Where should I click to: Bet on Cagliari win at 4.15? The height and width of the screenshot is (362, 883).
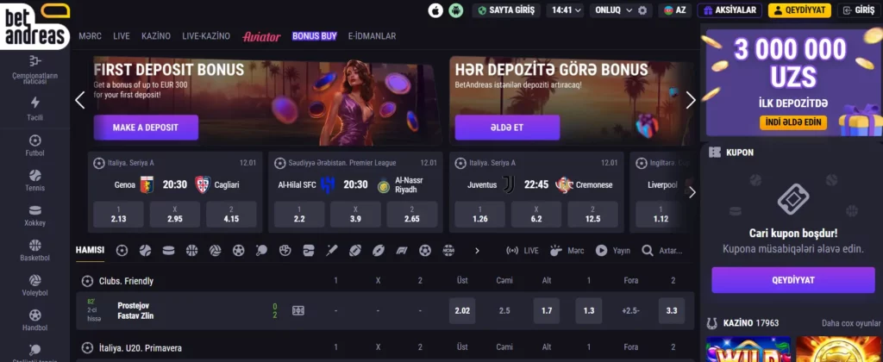click(x=231, y=214)
